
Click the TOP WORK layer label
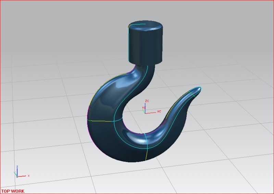click(13, 191)
